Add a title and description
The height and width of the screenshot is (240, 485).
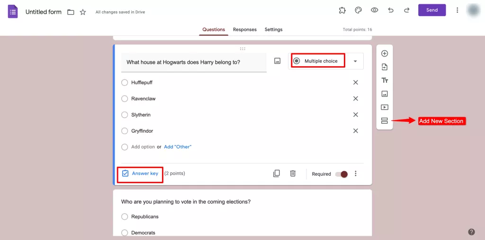click(x=385, y=80)
